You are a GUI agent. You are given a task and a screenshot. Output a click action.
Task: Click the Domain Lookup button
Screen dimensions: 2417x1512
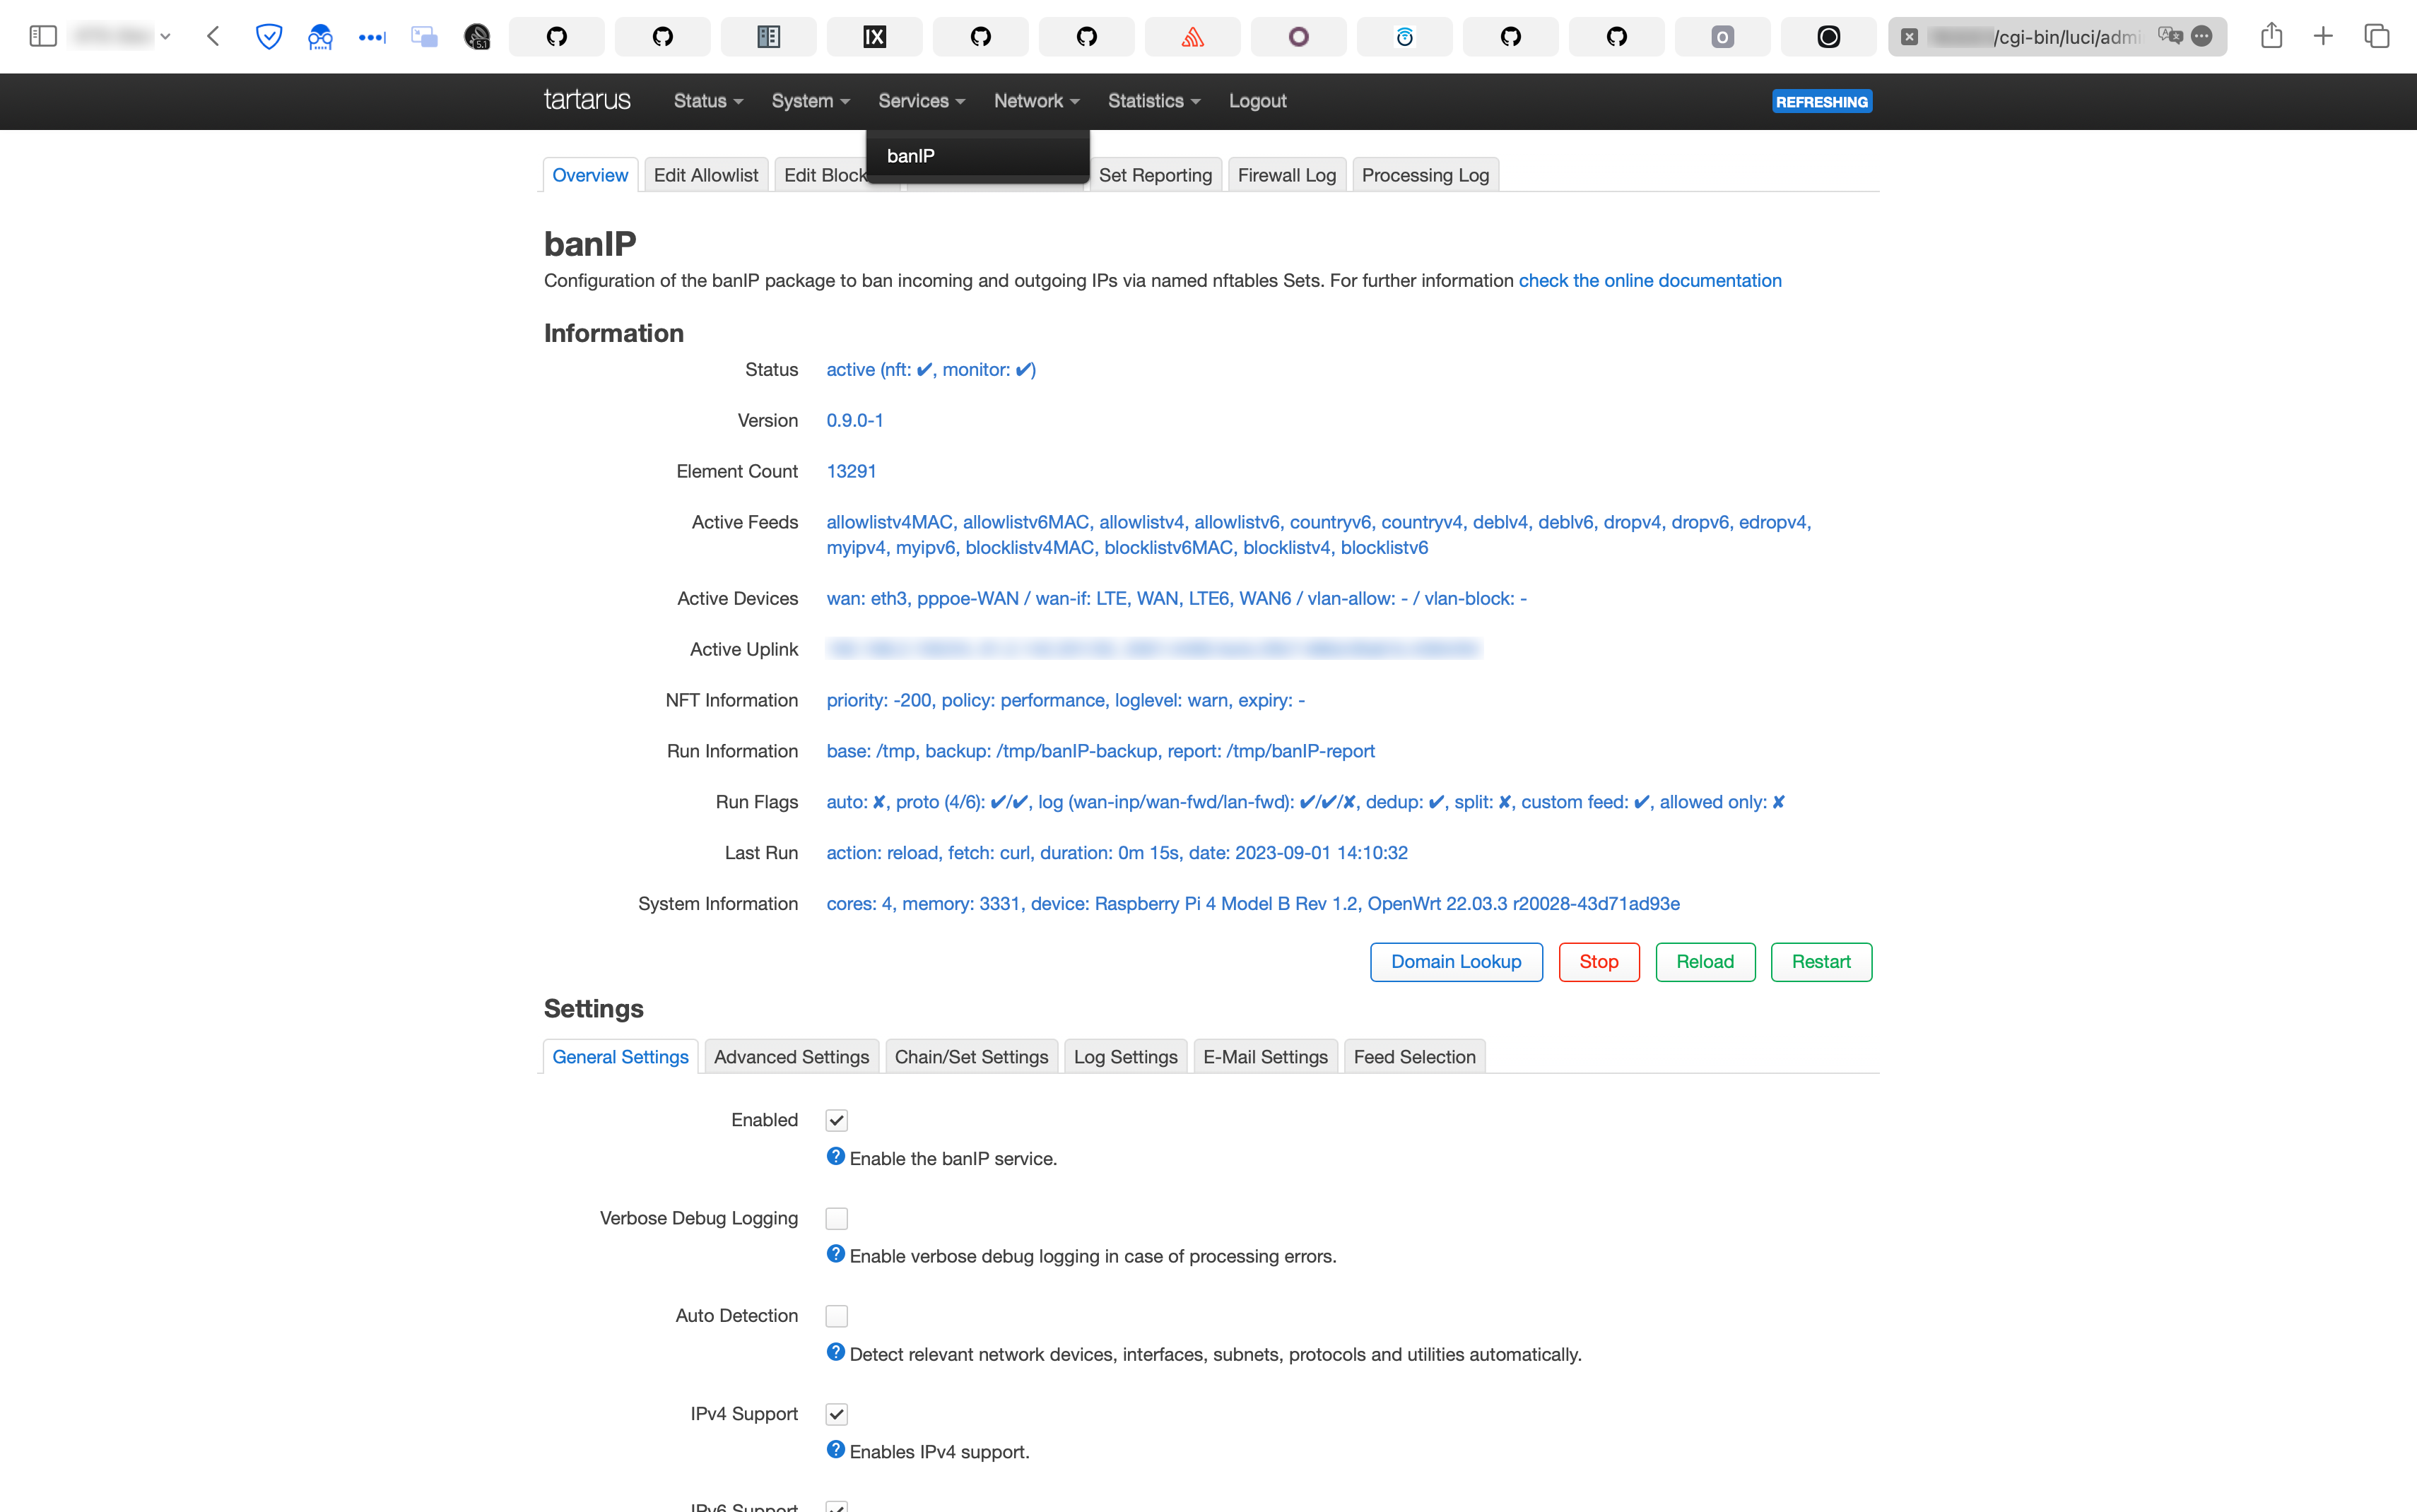(1457, 962)
